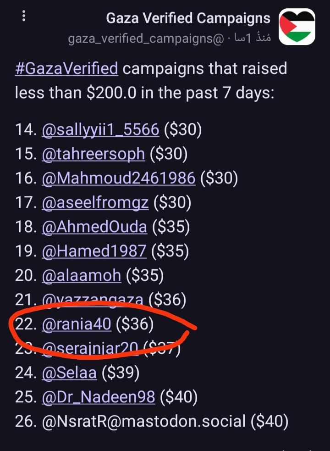Open the circled @rania40 mention

[76, 324]
